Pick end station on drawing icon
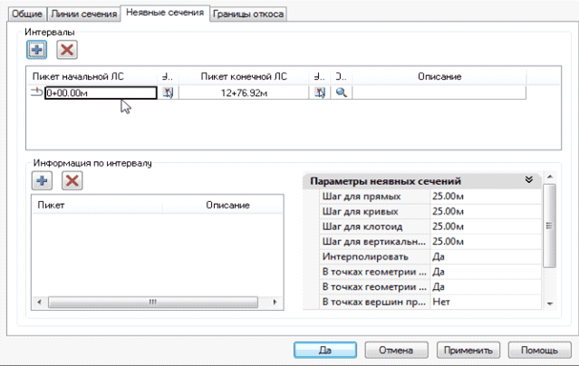 click(320, 92)
